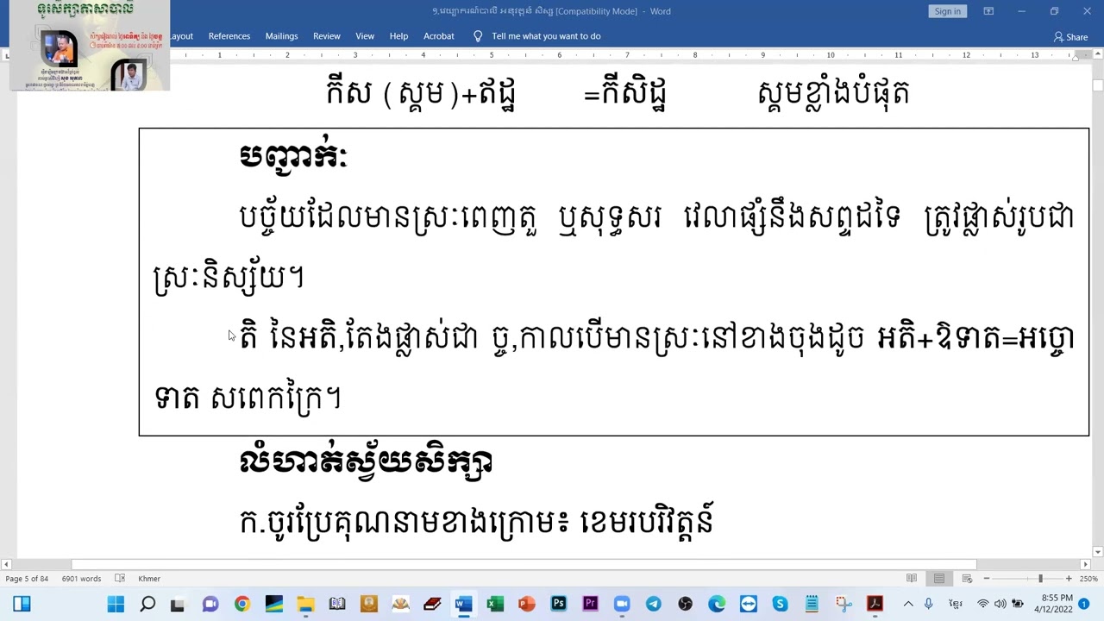Viewport: 1104px width, 621px height.
Task: Open the notification count badge
Action: point(1084,604)
